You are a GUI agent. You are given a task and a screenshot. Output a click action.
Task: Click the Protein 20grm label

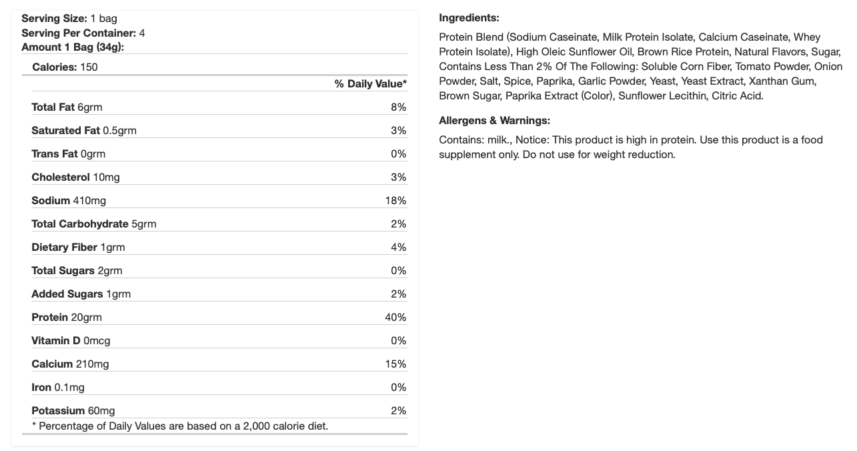point(67,317)
